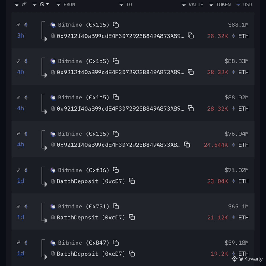Copy the BatchDeposit address in the $65.1M row

coord(132,217)
